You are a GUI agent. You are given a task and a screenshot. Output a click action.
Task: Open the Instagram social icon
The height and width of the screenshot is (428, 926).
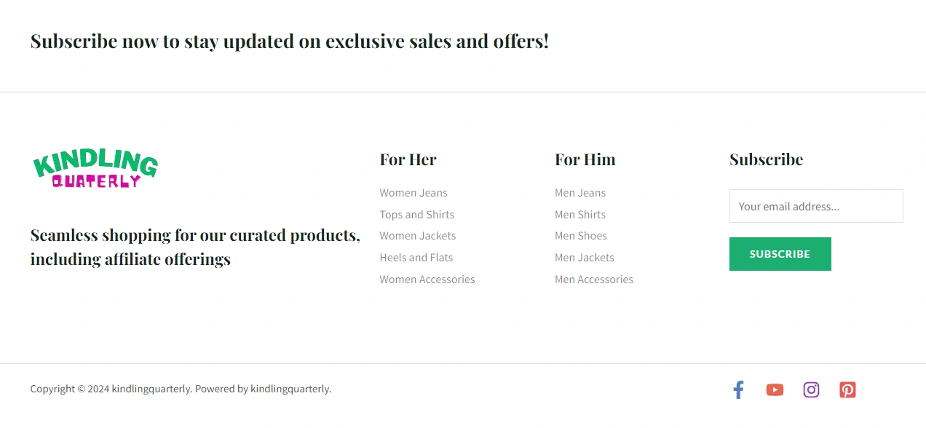click(x=811, y=389)
